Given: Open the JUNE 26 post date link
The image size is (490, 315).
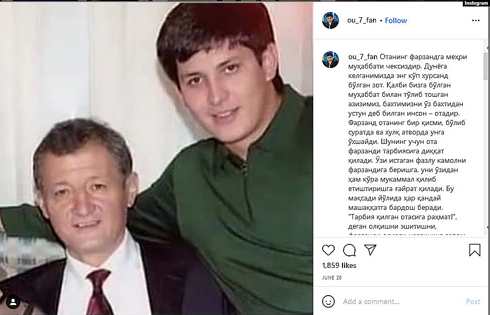Looking at the screenshot, I should (x=332, y=278).
